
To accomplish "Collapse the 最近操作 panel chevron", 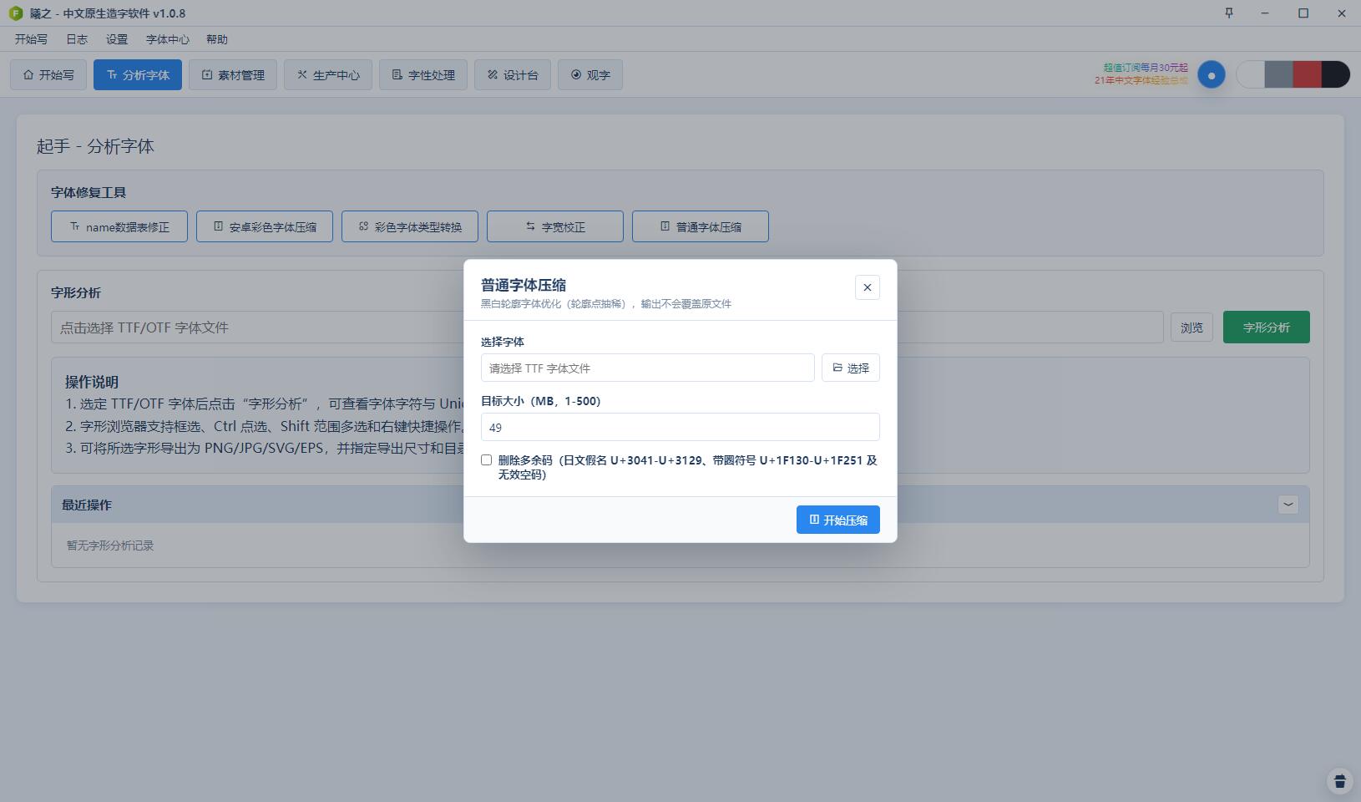I will (x=1288, y=505).
